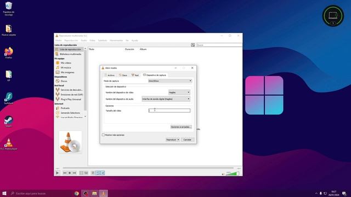Select Emisiones de red (SAP)

click(x=69, y=95)
